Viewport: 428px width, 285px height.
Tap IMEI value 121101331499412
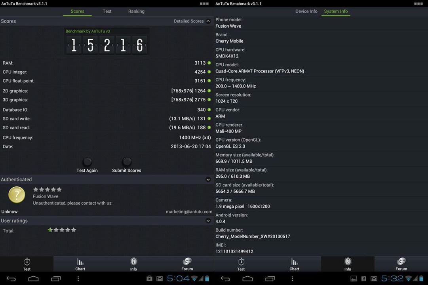tap(234, 251)
